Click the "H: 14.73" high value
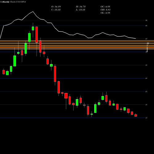The width and height of the screenshot is (154, 154). (81, 7)
